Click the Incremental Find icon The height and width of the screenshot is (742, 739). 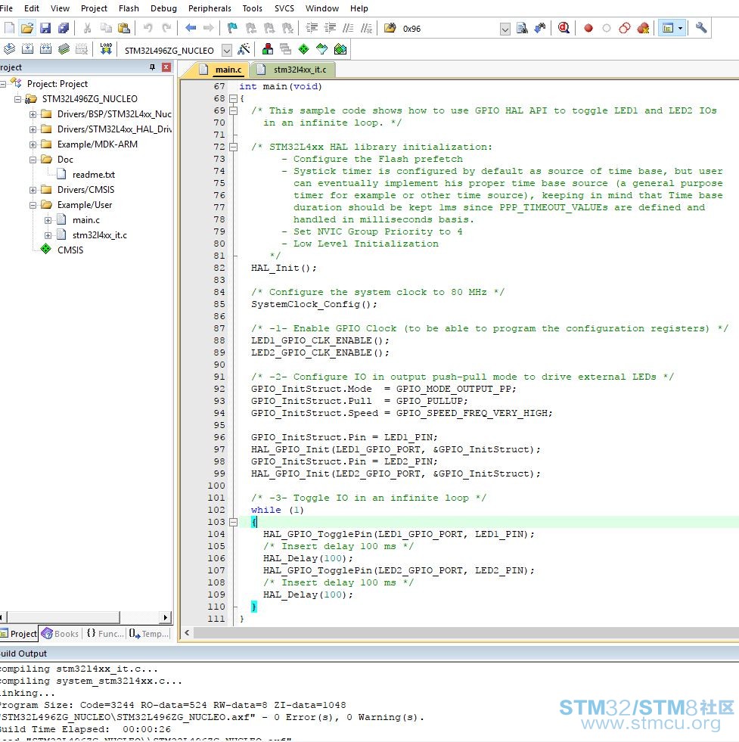coord(540,28)
